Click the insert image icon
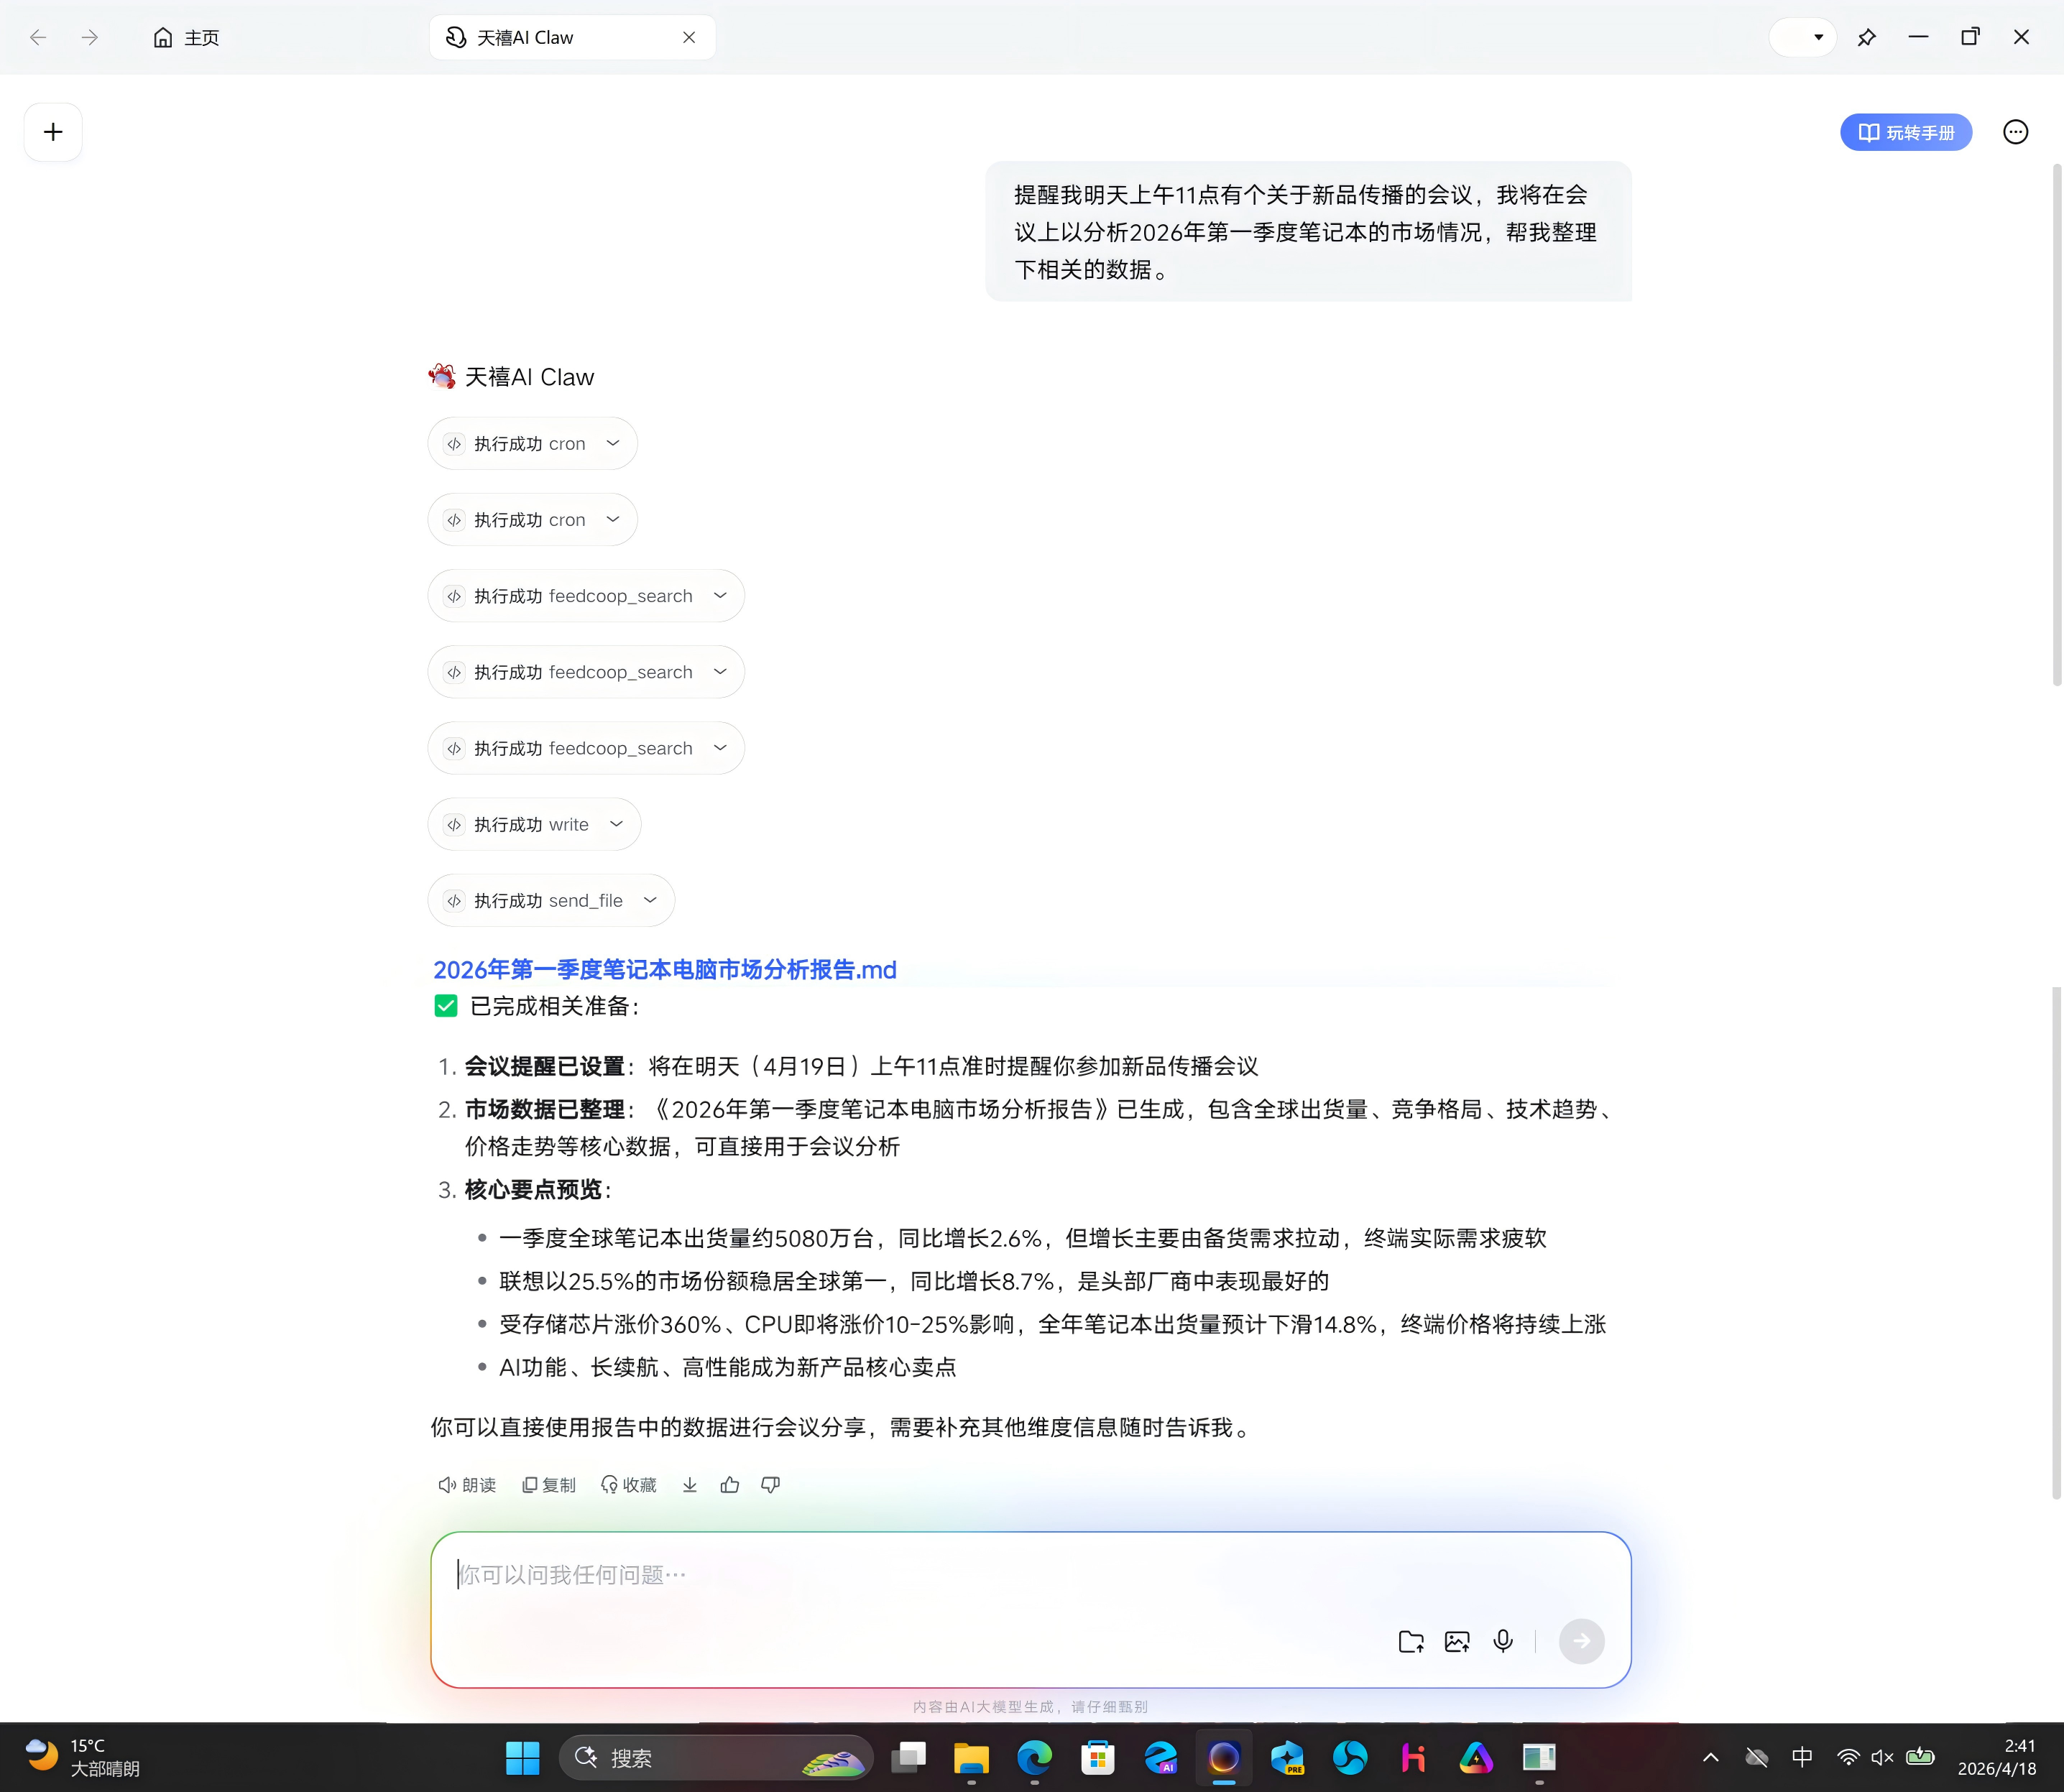Viewport: 2064px width, 1792px height. pyautogui.click(x=1457, y=1641)
